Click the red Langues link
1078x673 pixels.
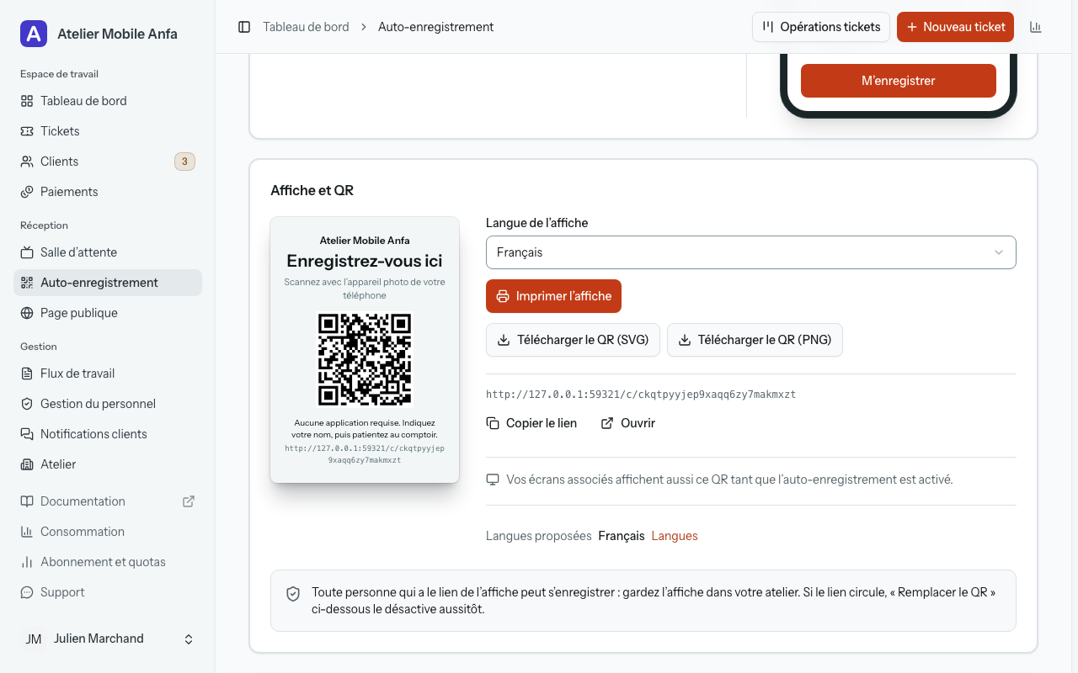point(675,536)
